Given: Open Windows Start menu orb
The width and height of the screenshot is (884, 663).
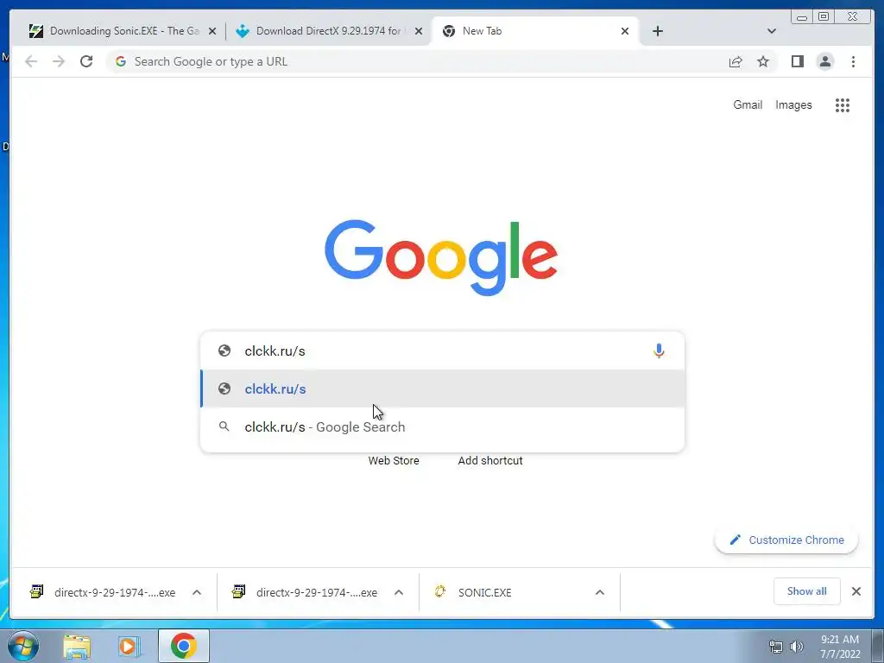Looking at the screenshot, I should tap(22, 646).
